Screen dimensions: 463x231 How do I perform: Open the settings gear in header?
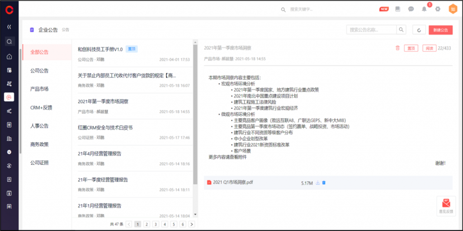point(437,9)
